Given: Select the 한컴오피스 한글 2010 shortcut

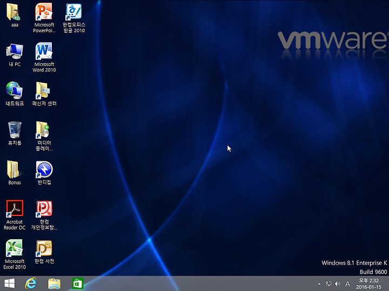Looking at the screenshot, I should 74,17.
